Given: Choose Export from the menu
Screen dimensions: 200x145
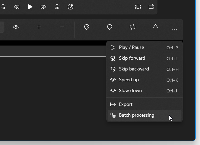Looking at the screenshot, I should (x=144, y=105).
